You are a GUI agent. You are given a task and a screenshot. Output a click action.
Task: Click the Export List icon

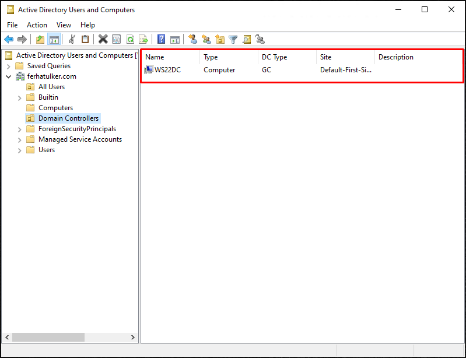coord(143,39)
